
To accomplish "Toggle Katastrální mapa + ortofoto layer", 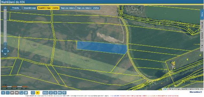I will [48, 8].
